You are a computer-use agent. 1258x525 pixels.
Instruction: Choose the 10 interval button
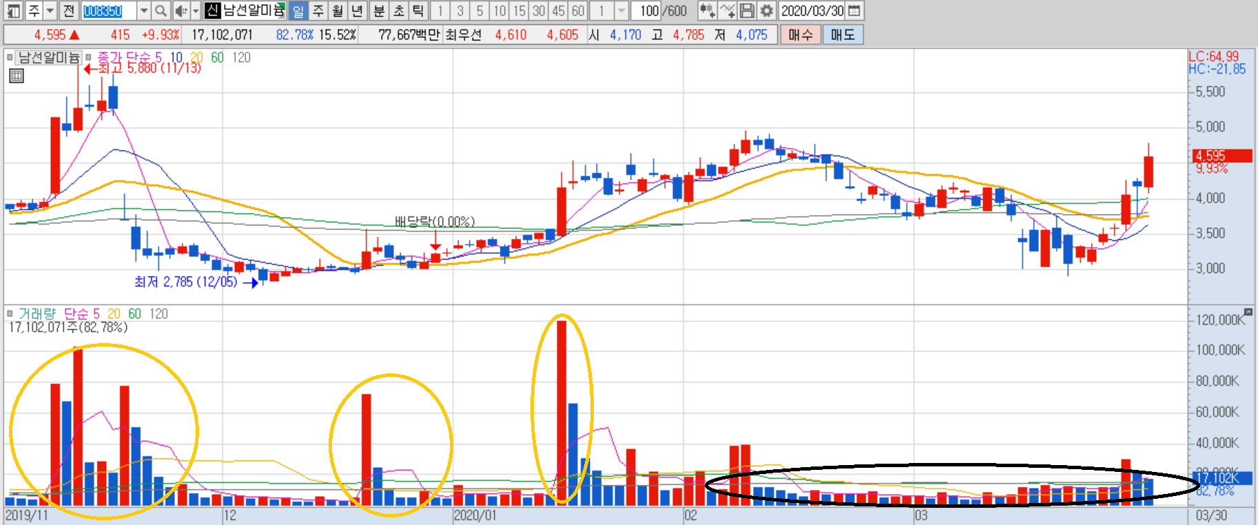[499, 10]
